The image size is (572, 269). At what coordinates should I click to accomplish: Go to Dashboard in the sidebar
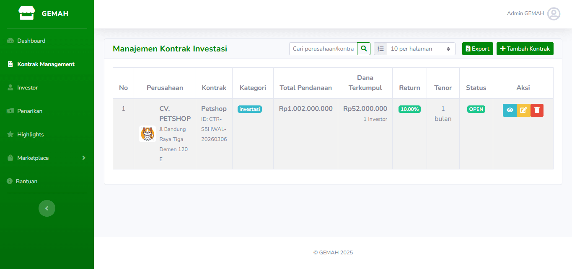31,41
